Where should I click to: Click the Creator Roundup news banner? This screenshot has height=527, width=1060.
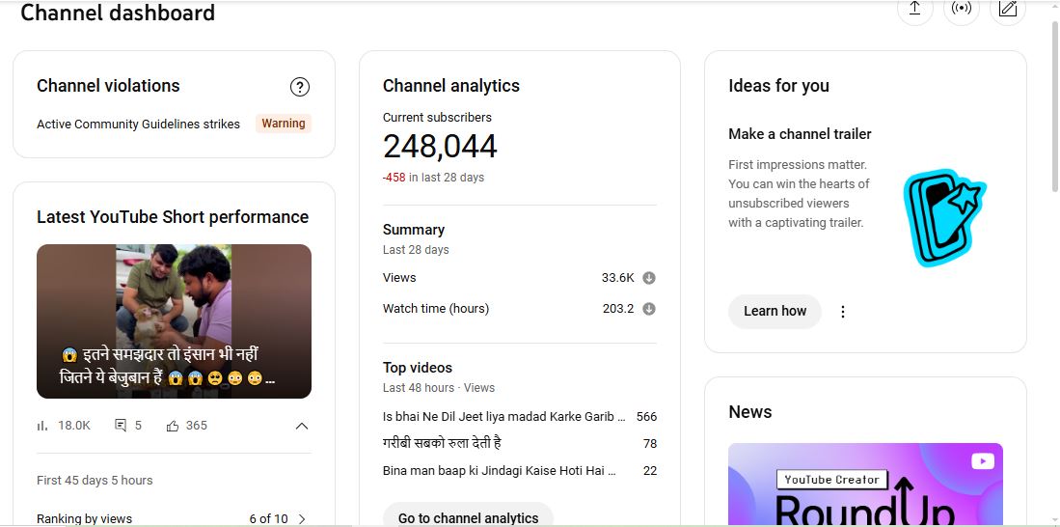click(865, 485)
